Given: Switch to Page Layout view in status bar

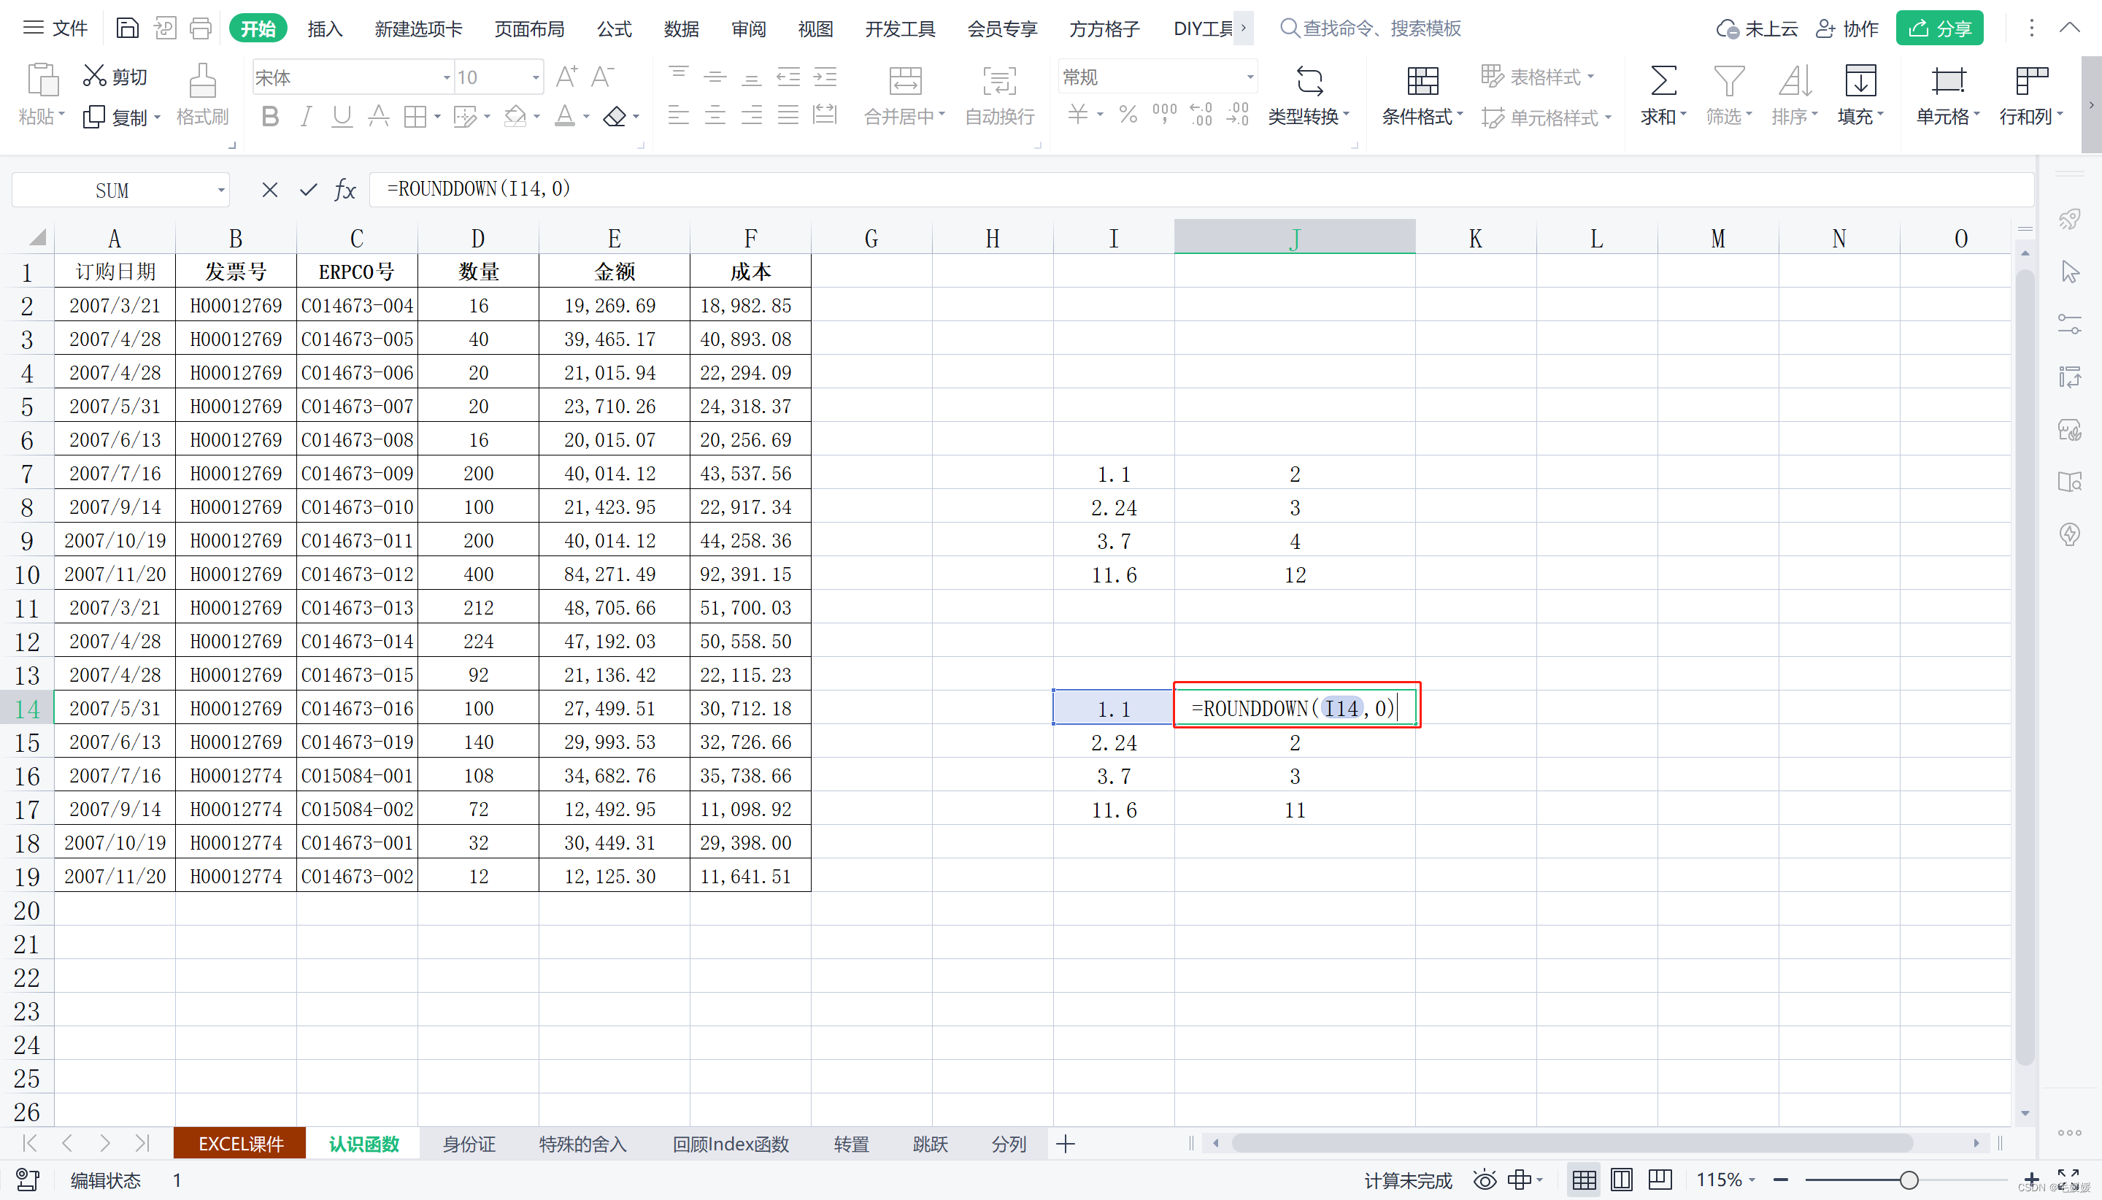Looking at the screenshot, I should (x=1621, y=1180).
